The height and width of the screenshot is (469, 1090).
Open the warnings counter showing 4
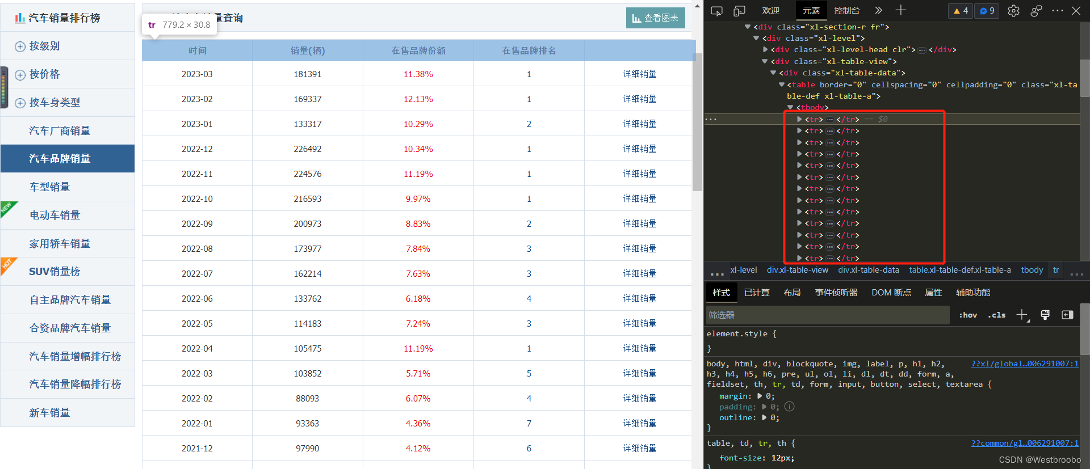(961, 11)
